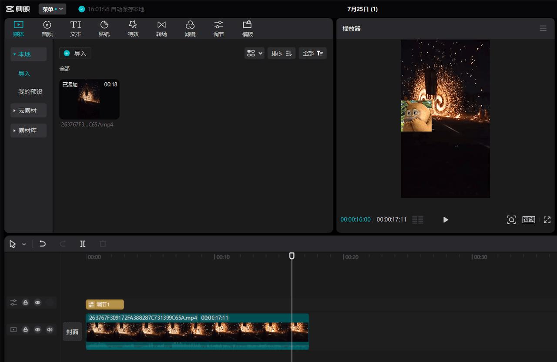Viewport: 557px width, 362px height.
Task: Click the undo arrow icon
Action: pos(42,244)
